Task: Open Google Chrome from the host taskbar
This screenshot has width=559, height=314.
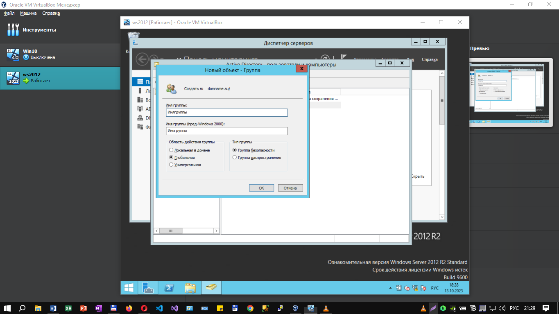Action: [250, 308]
